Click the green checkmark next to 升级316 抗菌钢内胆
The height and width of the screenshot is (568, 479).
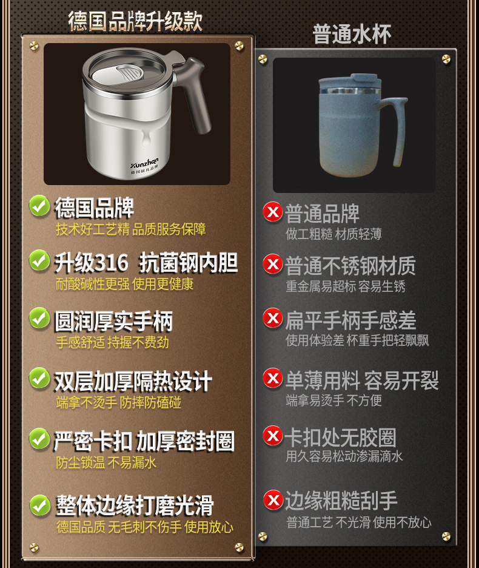click(39, 260)
